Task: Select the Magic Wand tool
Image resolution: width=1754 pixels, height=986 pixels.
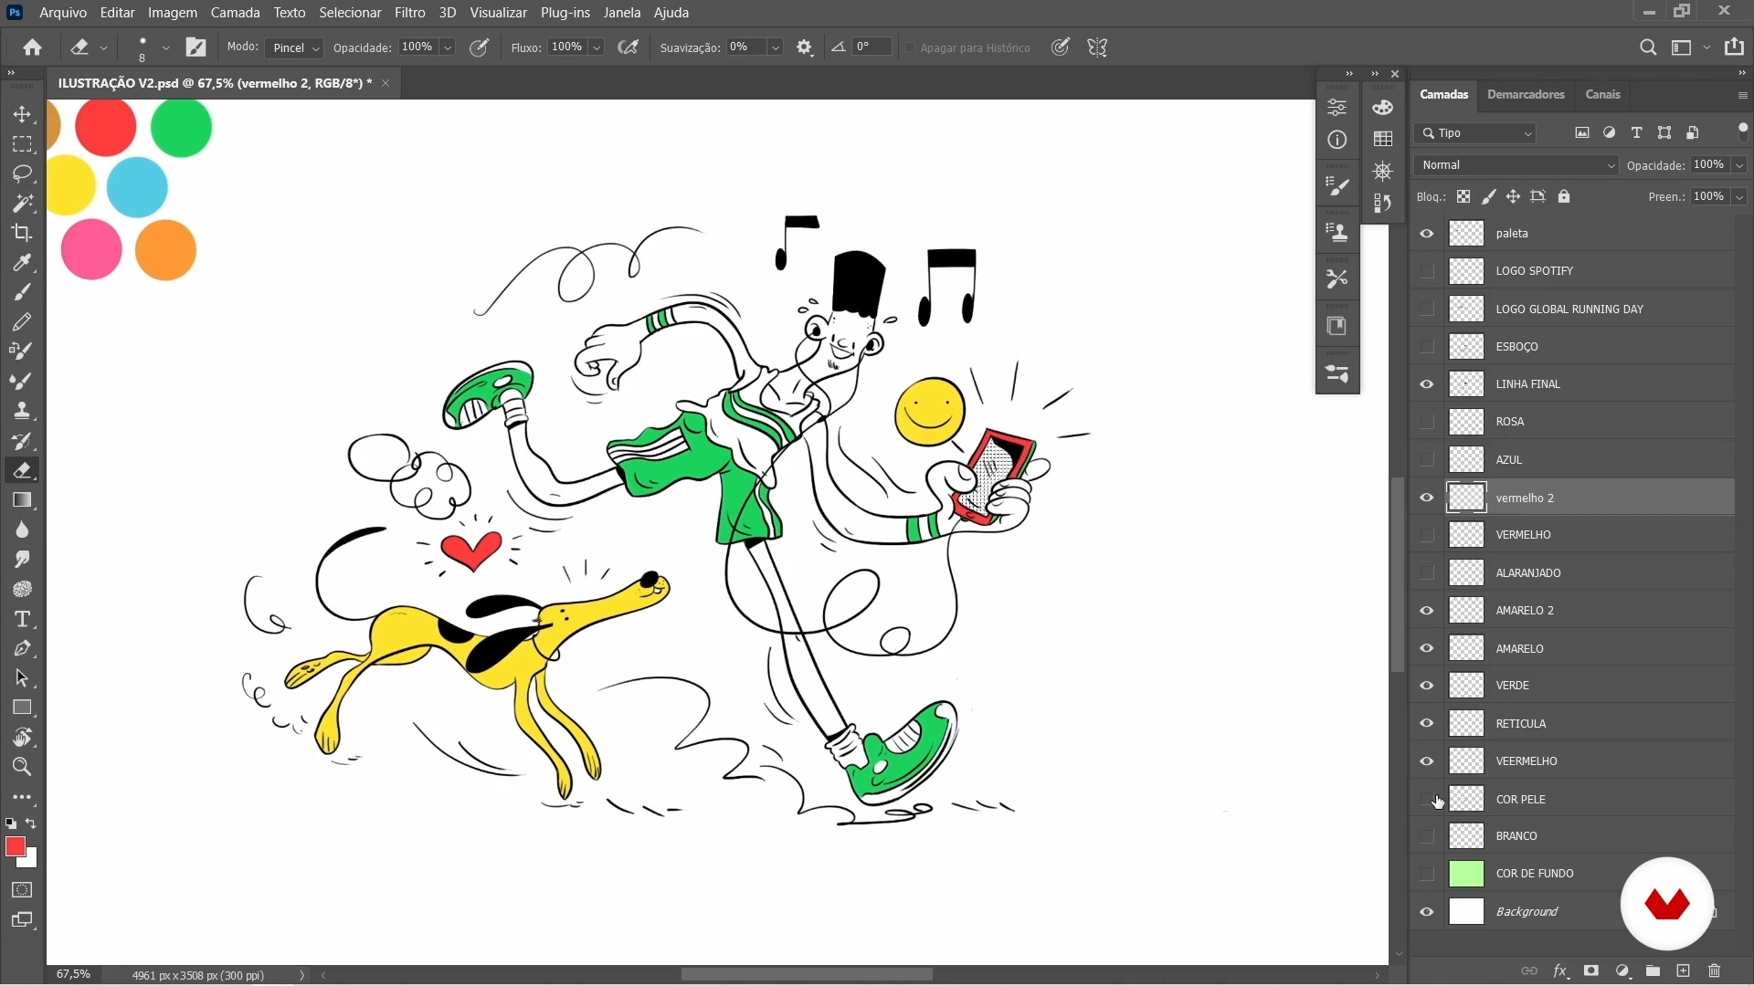Action: 22,203
